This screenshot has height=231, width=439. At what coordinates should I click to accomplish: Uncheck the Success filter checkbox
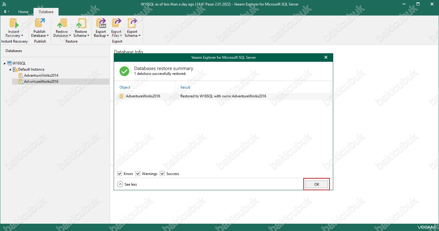(162, 173)
